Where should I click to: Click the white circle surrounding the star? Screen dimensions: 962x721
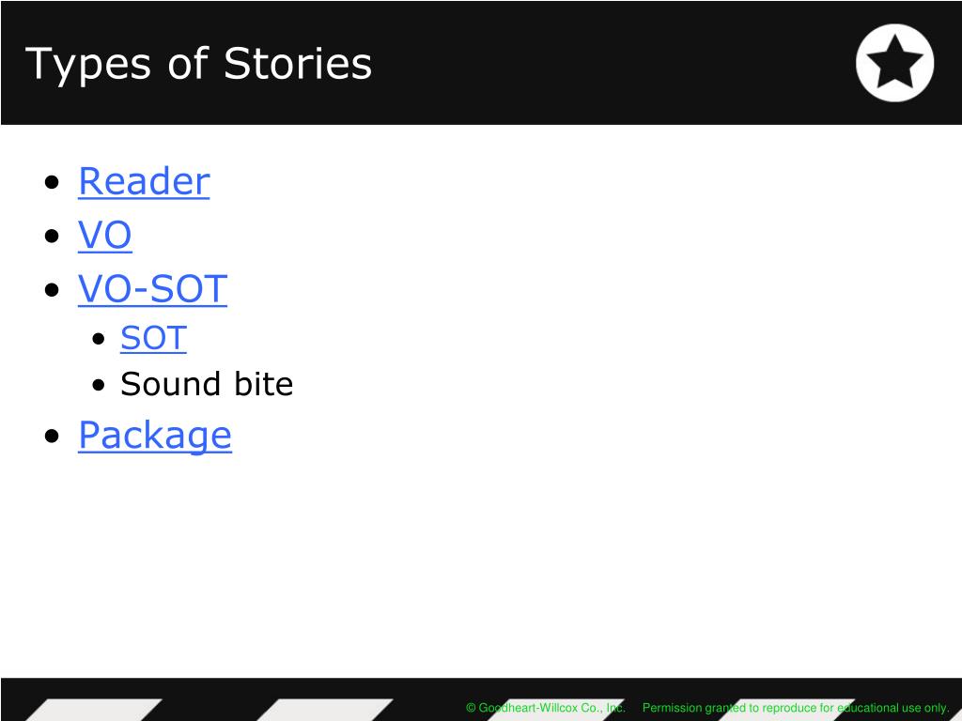[894, 63]
